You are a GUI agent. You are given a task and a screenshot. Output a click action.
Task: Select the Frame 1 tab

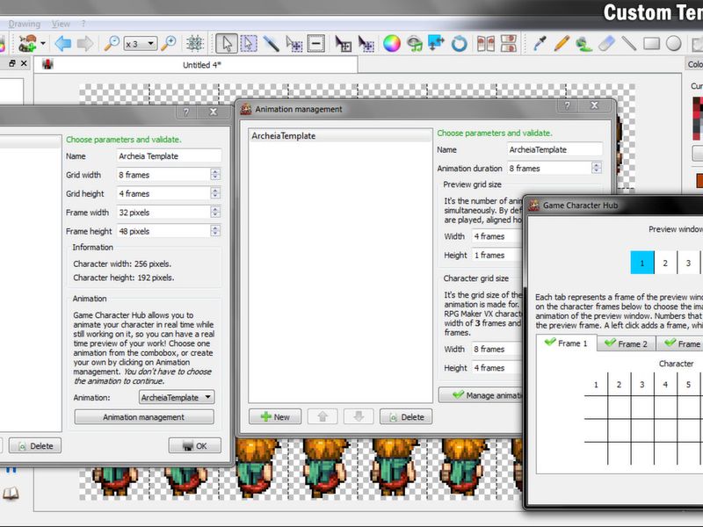click(x=567, y=343)
